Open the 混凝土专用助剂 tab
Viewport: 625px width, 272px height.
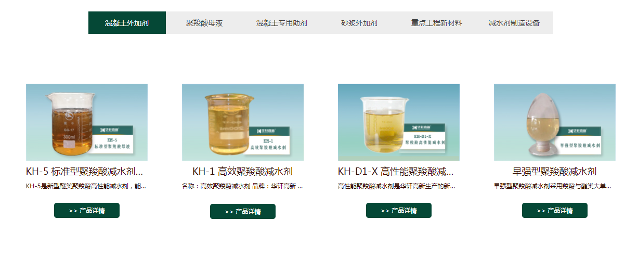coord(282,23)
